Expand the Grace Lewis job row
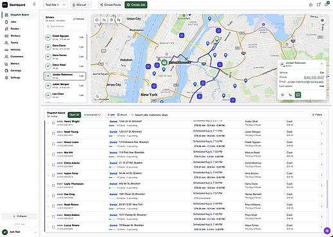This screenshot has width=333, height=237. click(x=48, y=144)
